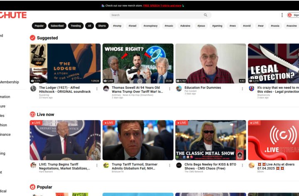This screenshot has width=299, height=196.
Task: Click CMS Network avatar beside Chris Begs Neeley
Action: [179, 165]
